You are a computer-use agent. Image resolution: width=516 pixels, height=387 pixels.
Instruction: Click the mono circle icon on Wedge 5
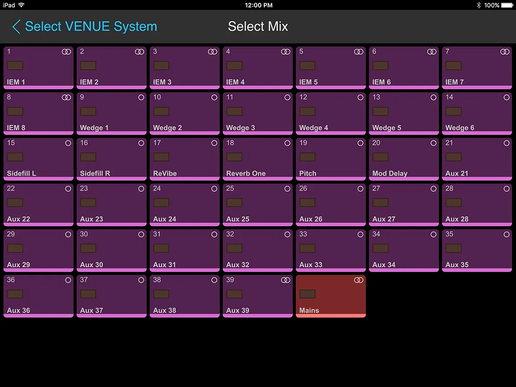pos(434,98)
